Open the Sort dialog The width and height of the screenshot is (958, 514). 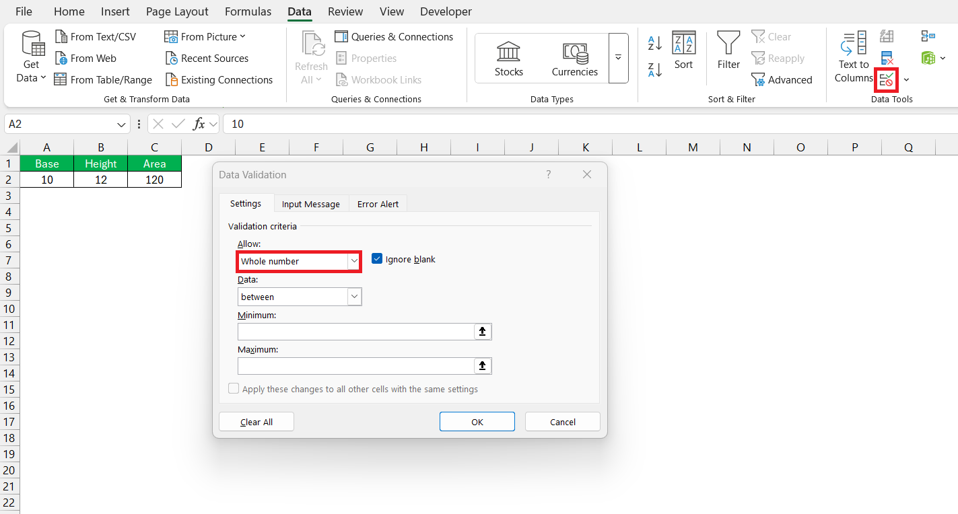point(683,50)
